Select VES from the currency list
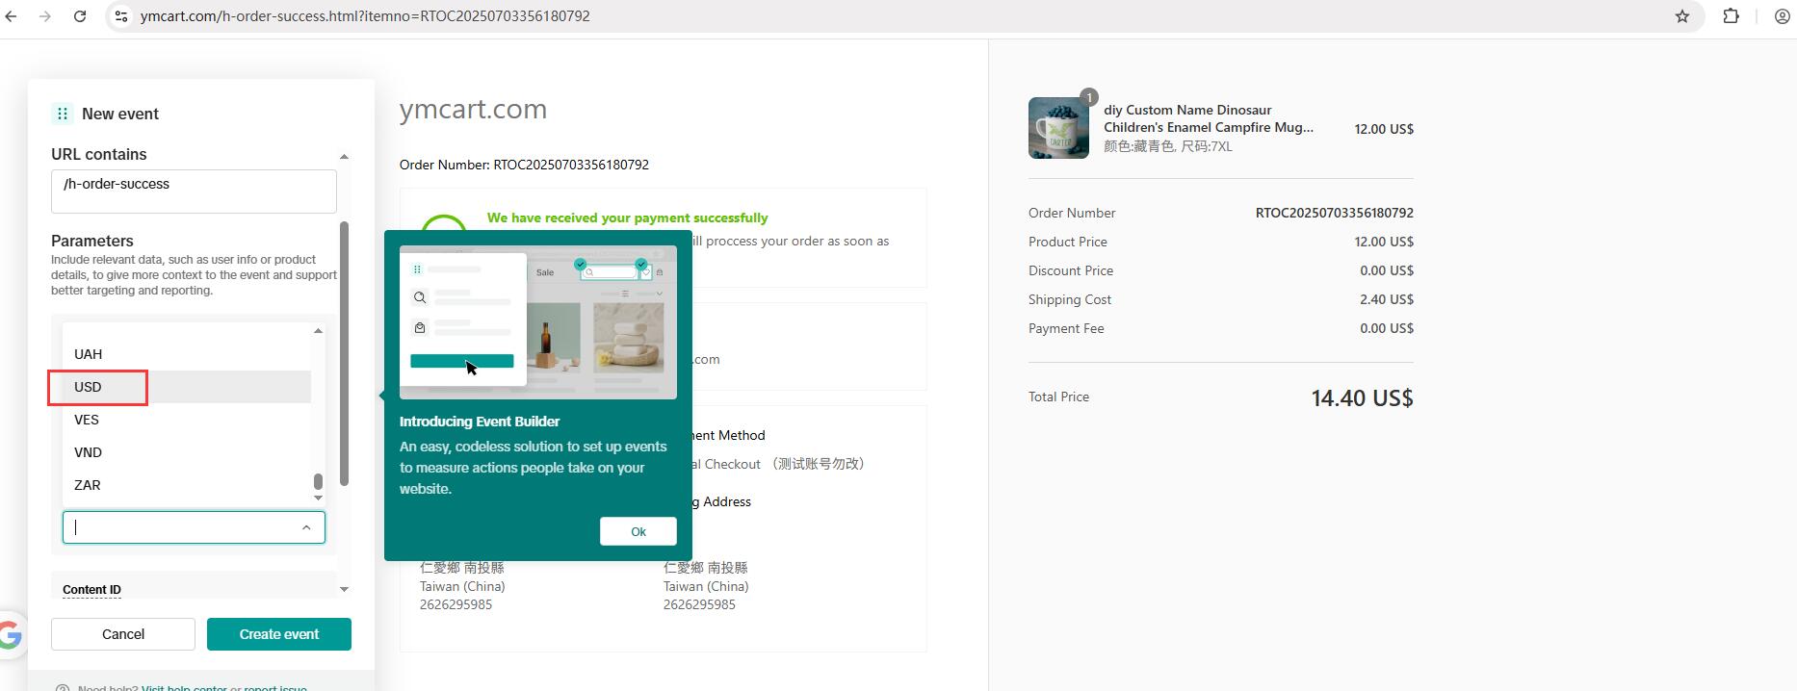The height and width of the screenshot is (691, 1797). pyautogui.click(x=187, y=420)
